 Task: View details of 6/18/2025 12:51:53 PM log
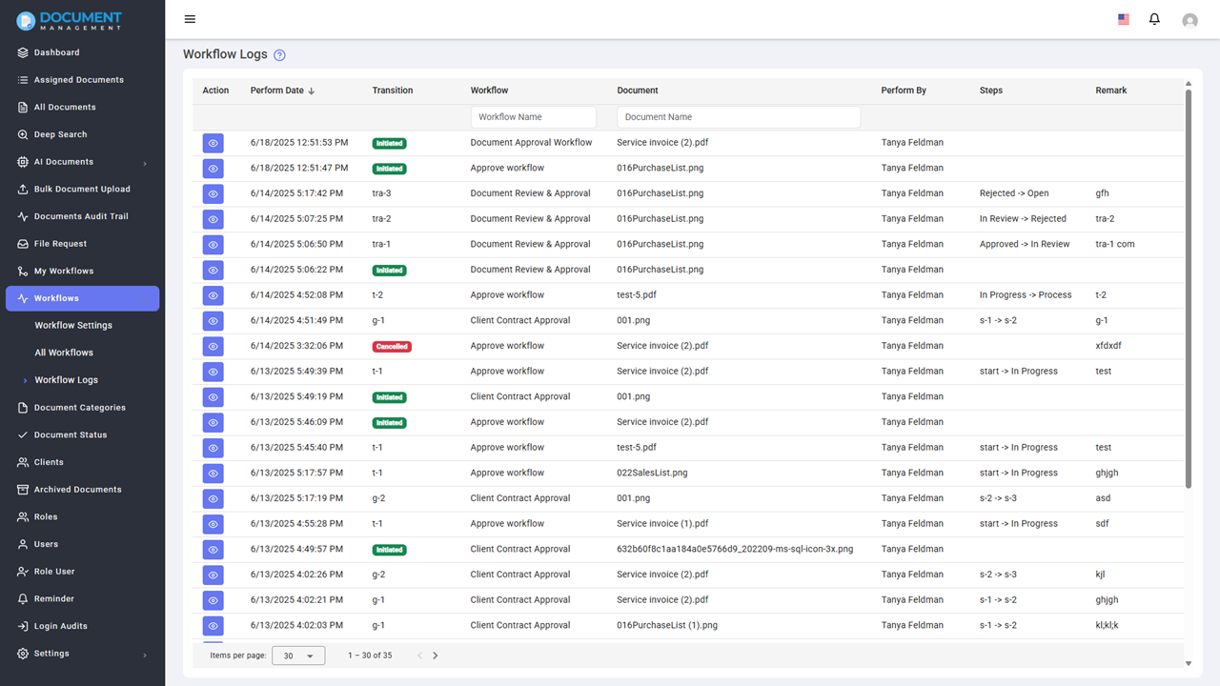[x=213, y=143]
